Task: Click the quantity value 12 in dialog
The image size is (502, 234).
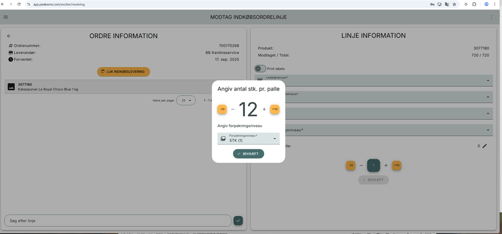Action: (248, 109)
